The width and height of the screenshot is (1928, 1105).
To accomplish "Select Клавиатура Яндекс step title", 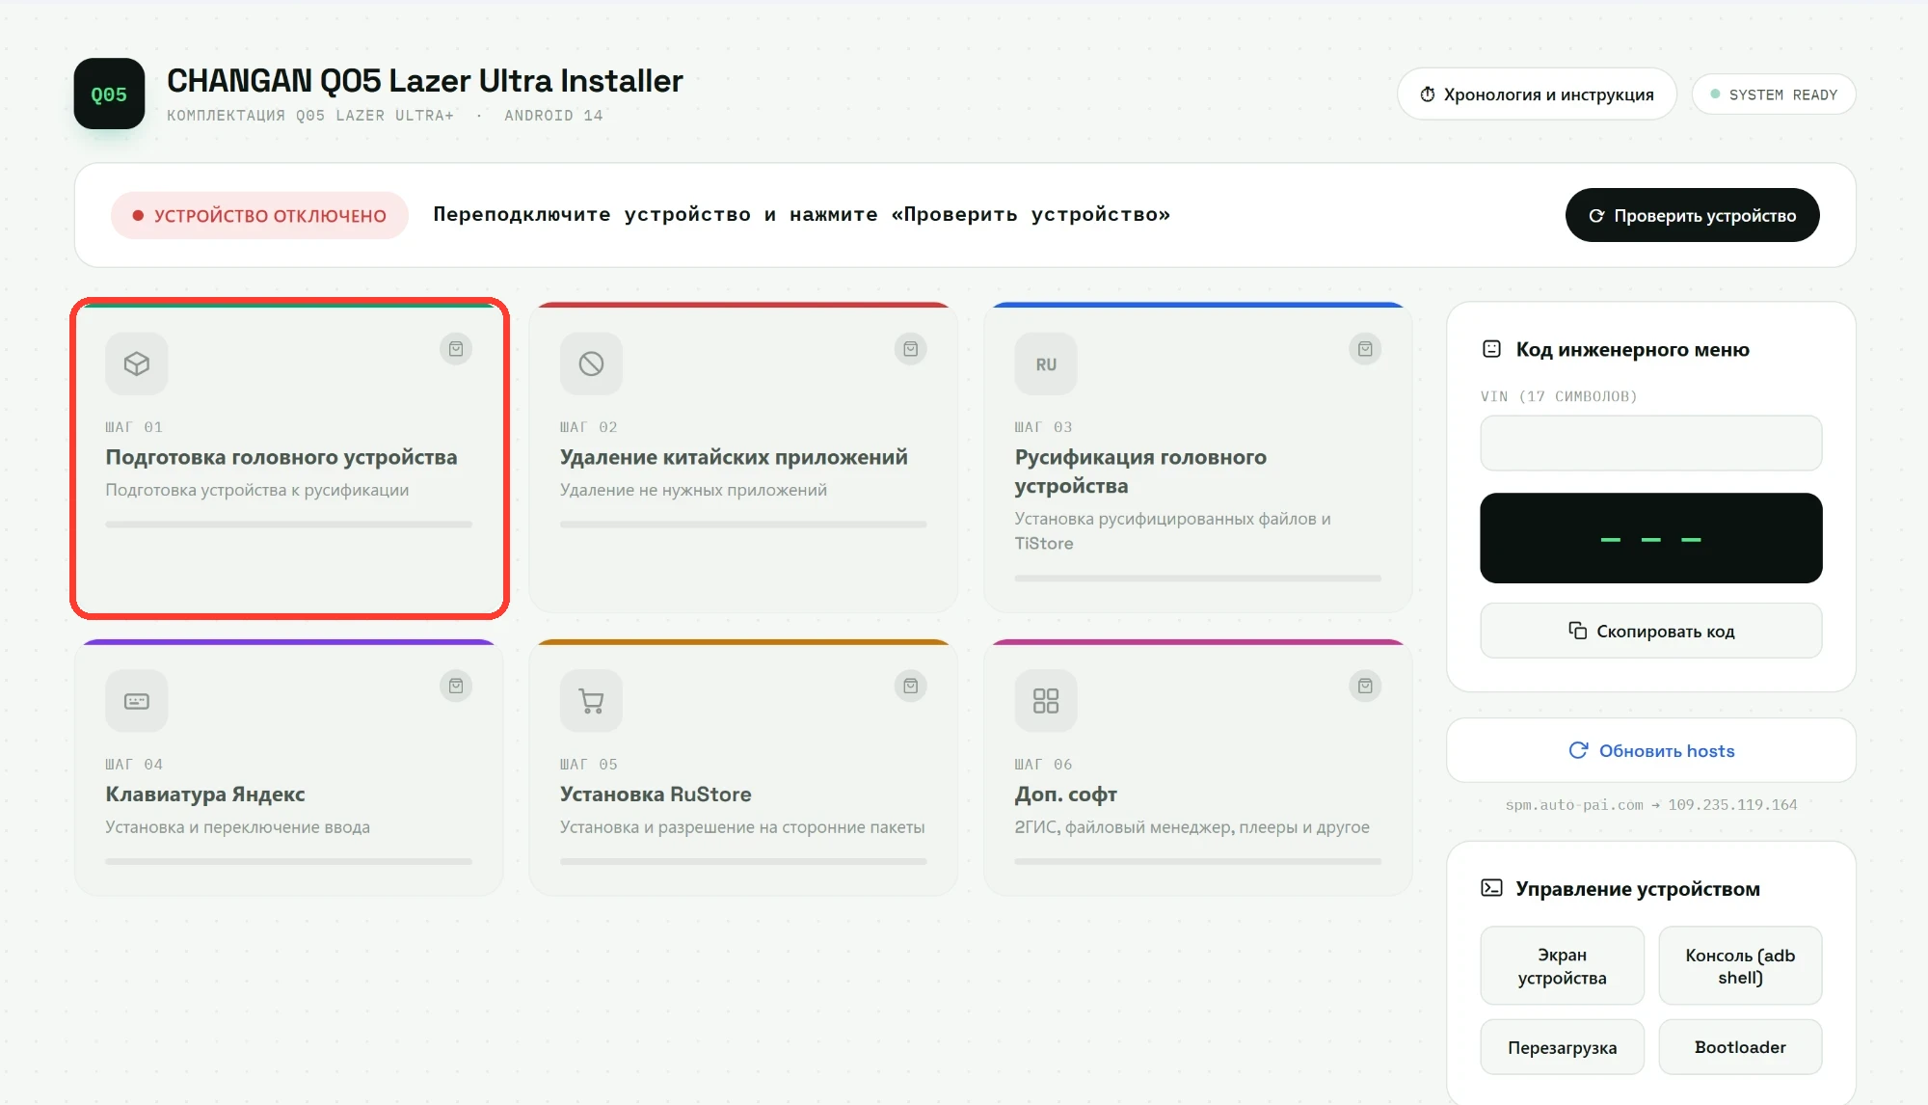I will [x=205, y=795].
